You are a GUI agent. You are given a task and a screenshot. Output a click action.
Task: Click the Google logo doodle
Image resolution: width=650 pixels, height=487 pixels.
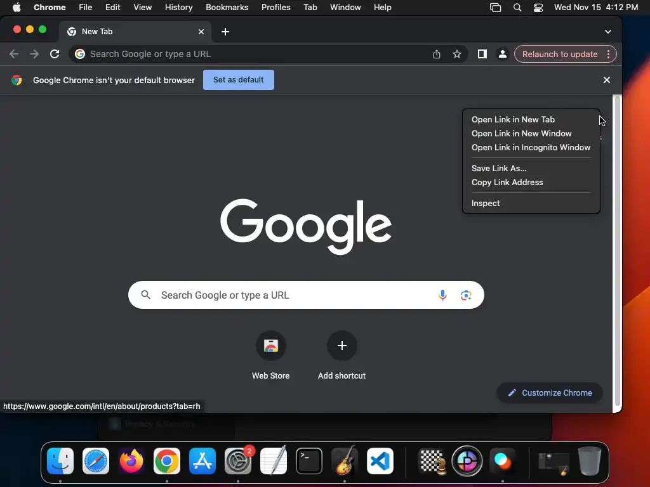(x=305, y=226)
